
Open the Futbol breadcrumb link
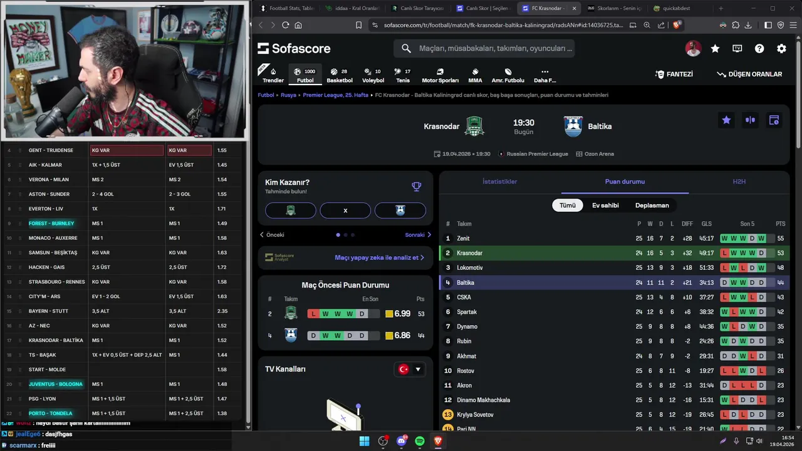266,95
